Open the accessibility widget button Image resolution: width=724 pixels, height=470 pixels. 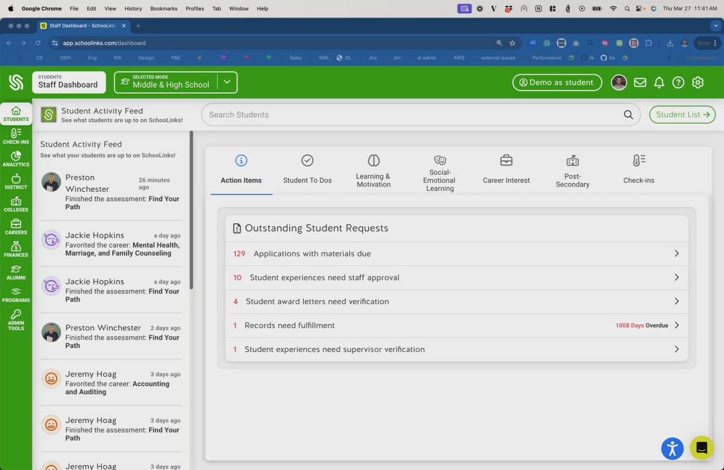tap(673, 449)
